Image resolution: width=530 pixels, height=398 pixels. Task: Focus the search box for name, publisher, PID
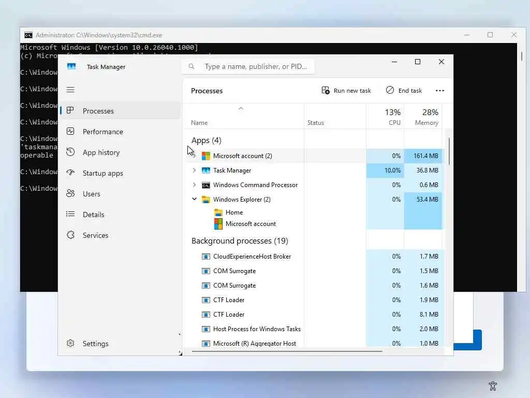pyautogui.click(x=248, y=66)
